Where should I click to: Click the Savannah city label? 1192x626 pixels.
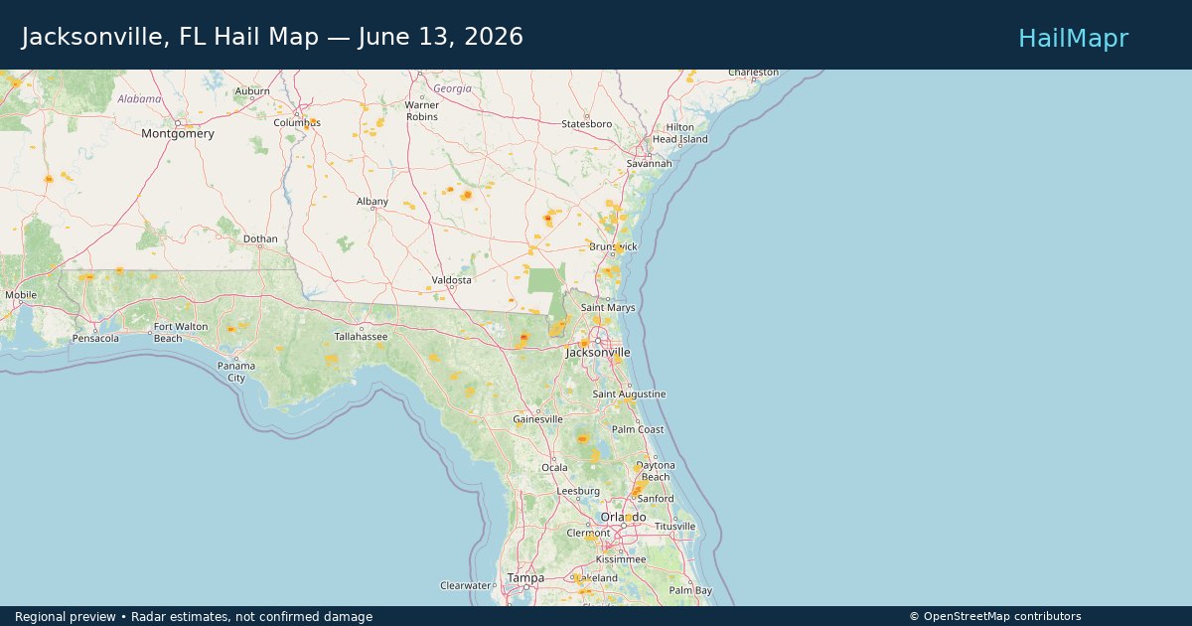(650, 164)
